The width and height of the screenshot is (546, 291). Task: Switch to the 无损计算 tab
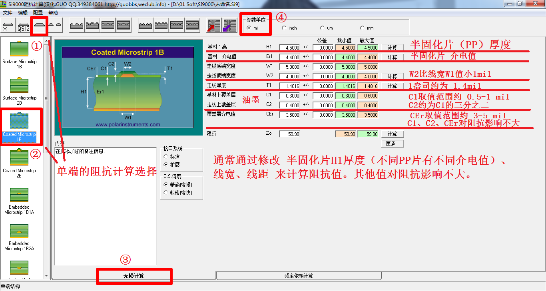134,276
